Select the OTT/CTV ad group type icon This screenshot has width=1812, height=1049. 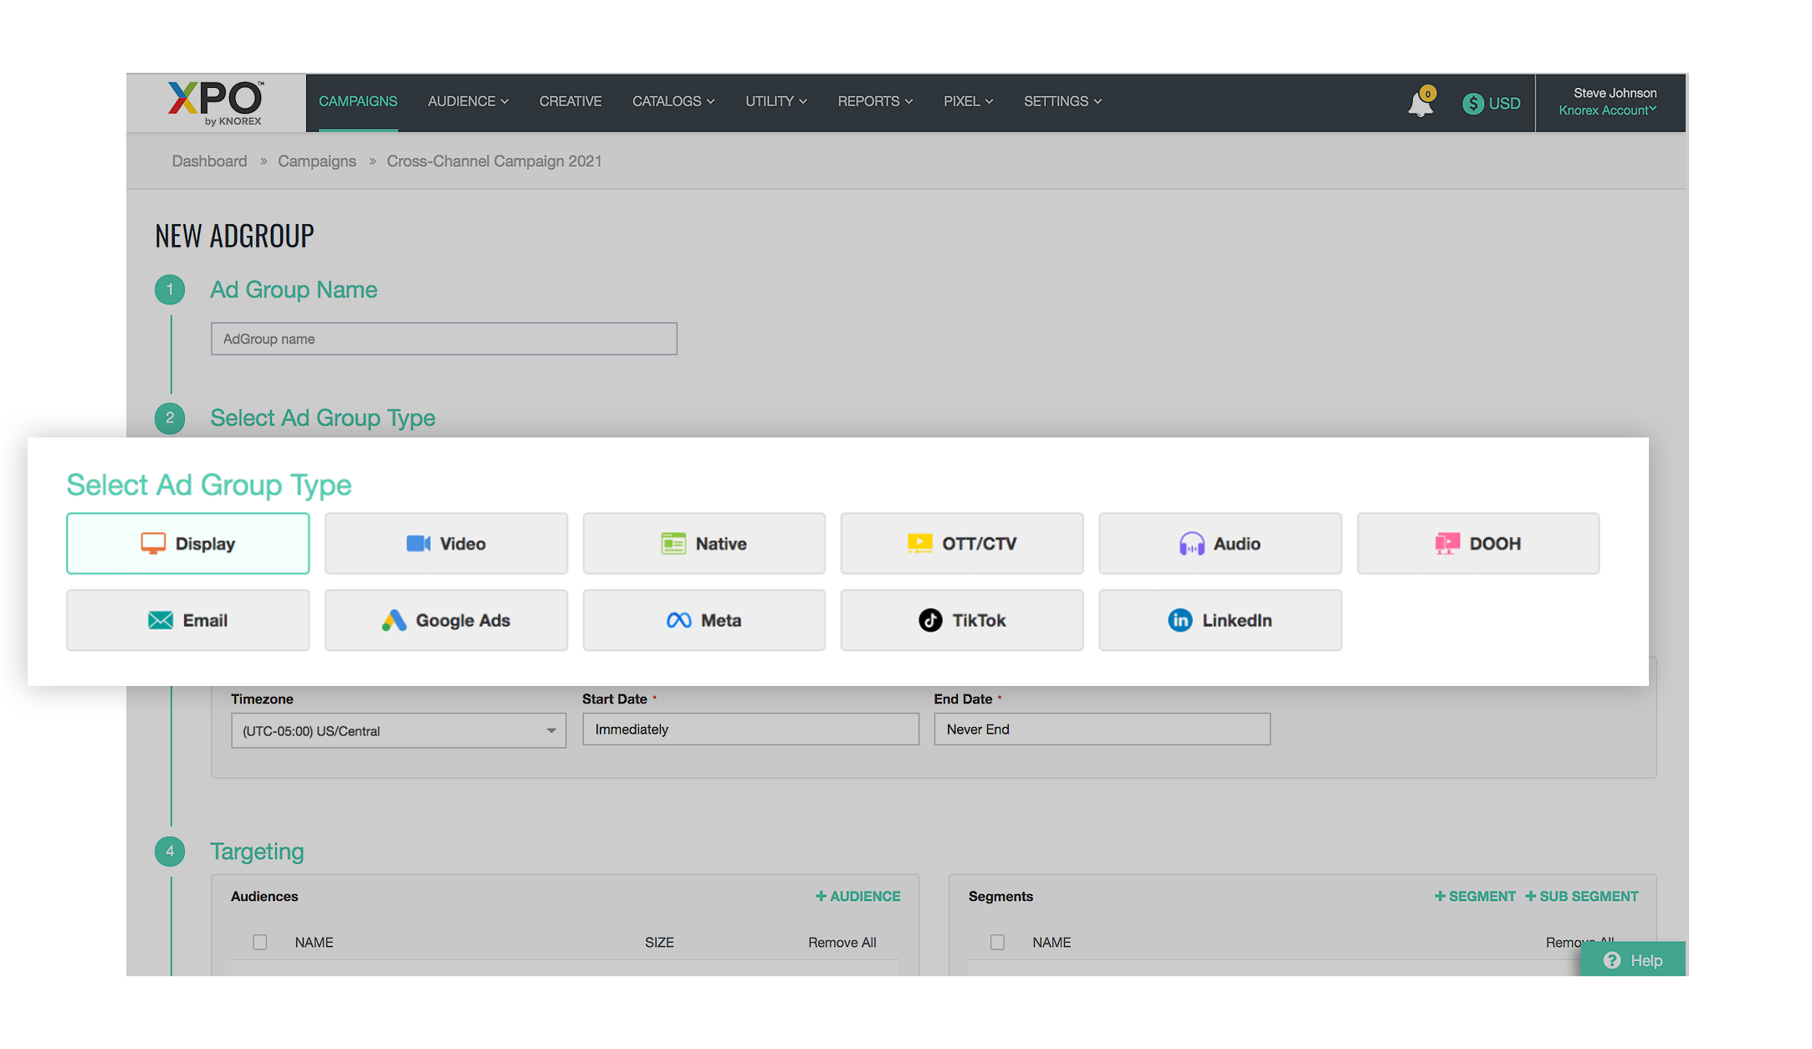[922, 543]
